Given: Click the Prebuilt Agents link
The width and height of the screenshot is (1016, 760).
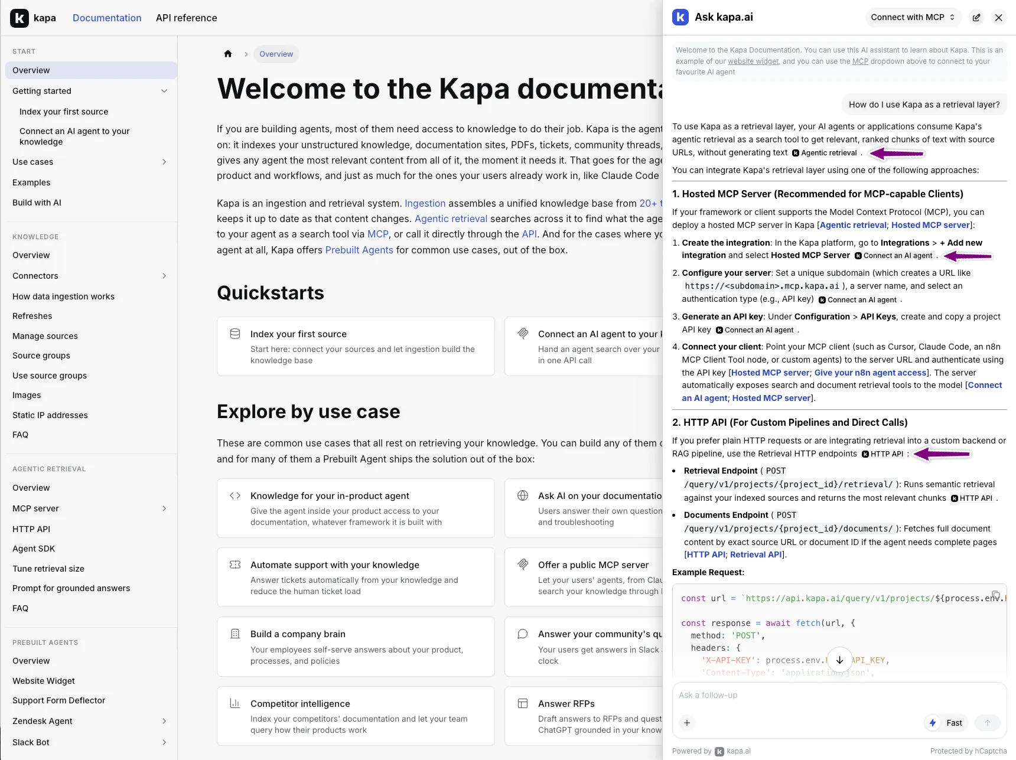Looking at the screenshot, I should pyautogui.click(x=359, y=250).
